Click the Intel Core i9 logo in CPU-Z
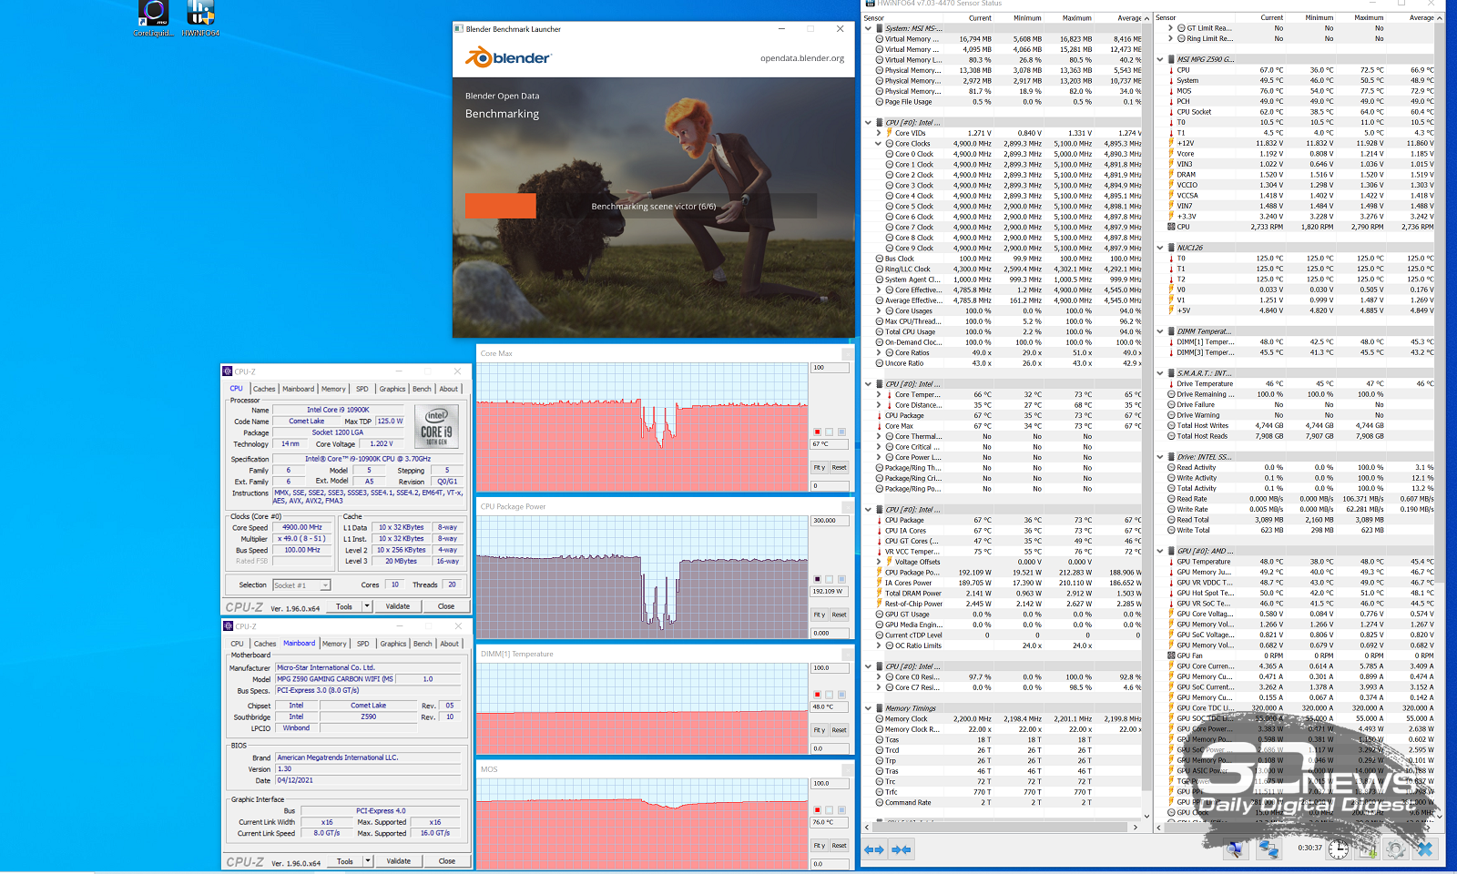This screenshot has height=874, width=1457. [x=436, y=426]
